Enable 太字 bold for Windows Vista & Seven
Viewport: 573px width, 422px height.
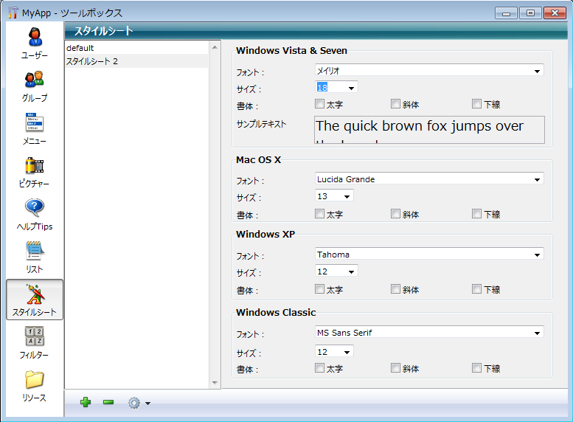[x=320, y=104]
